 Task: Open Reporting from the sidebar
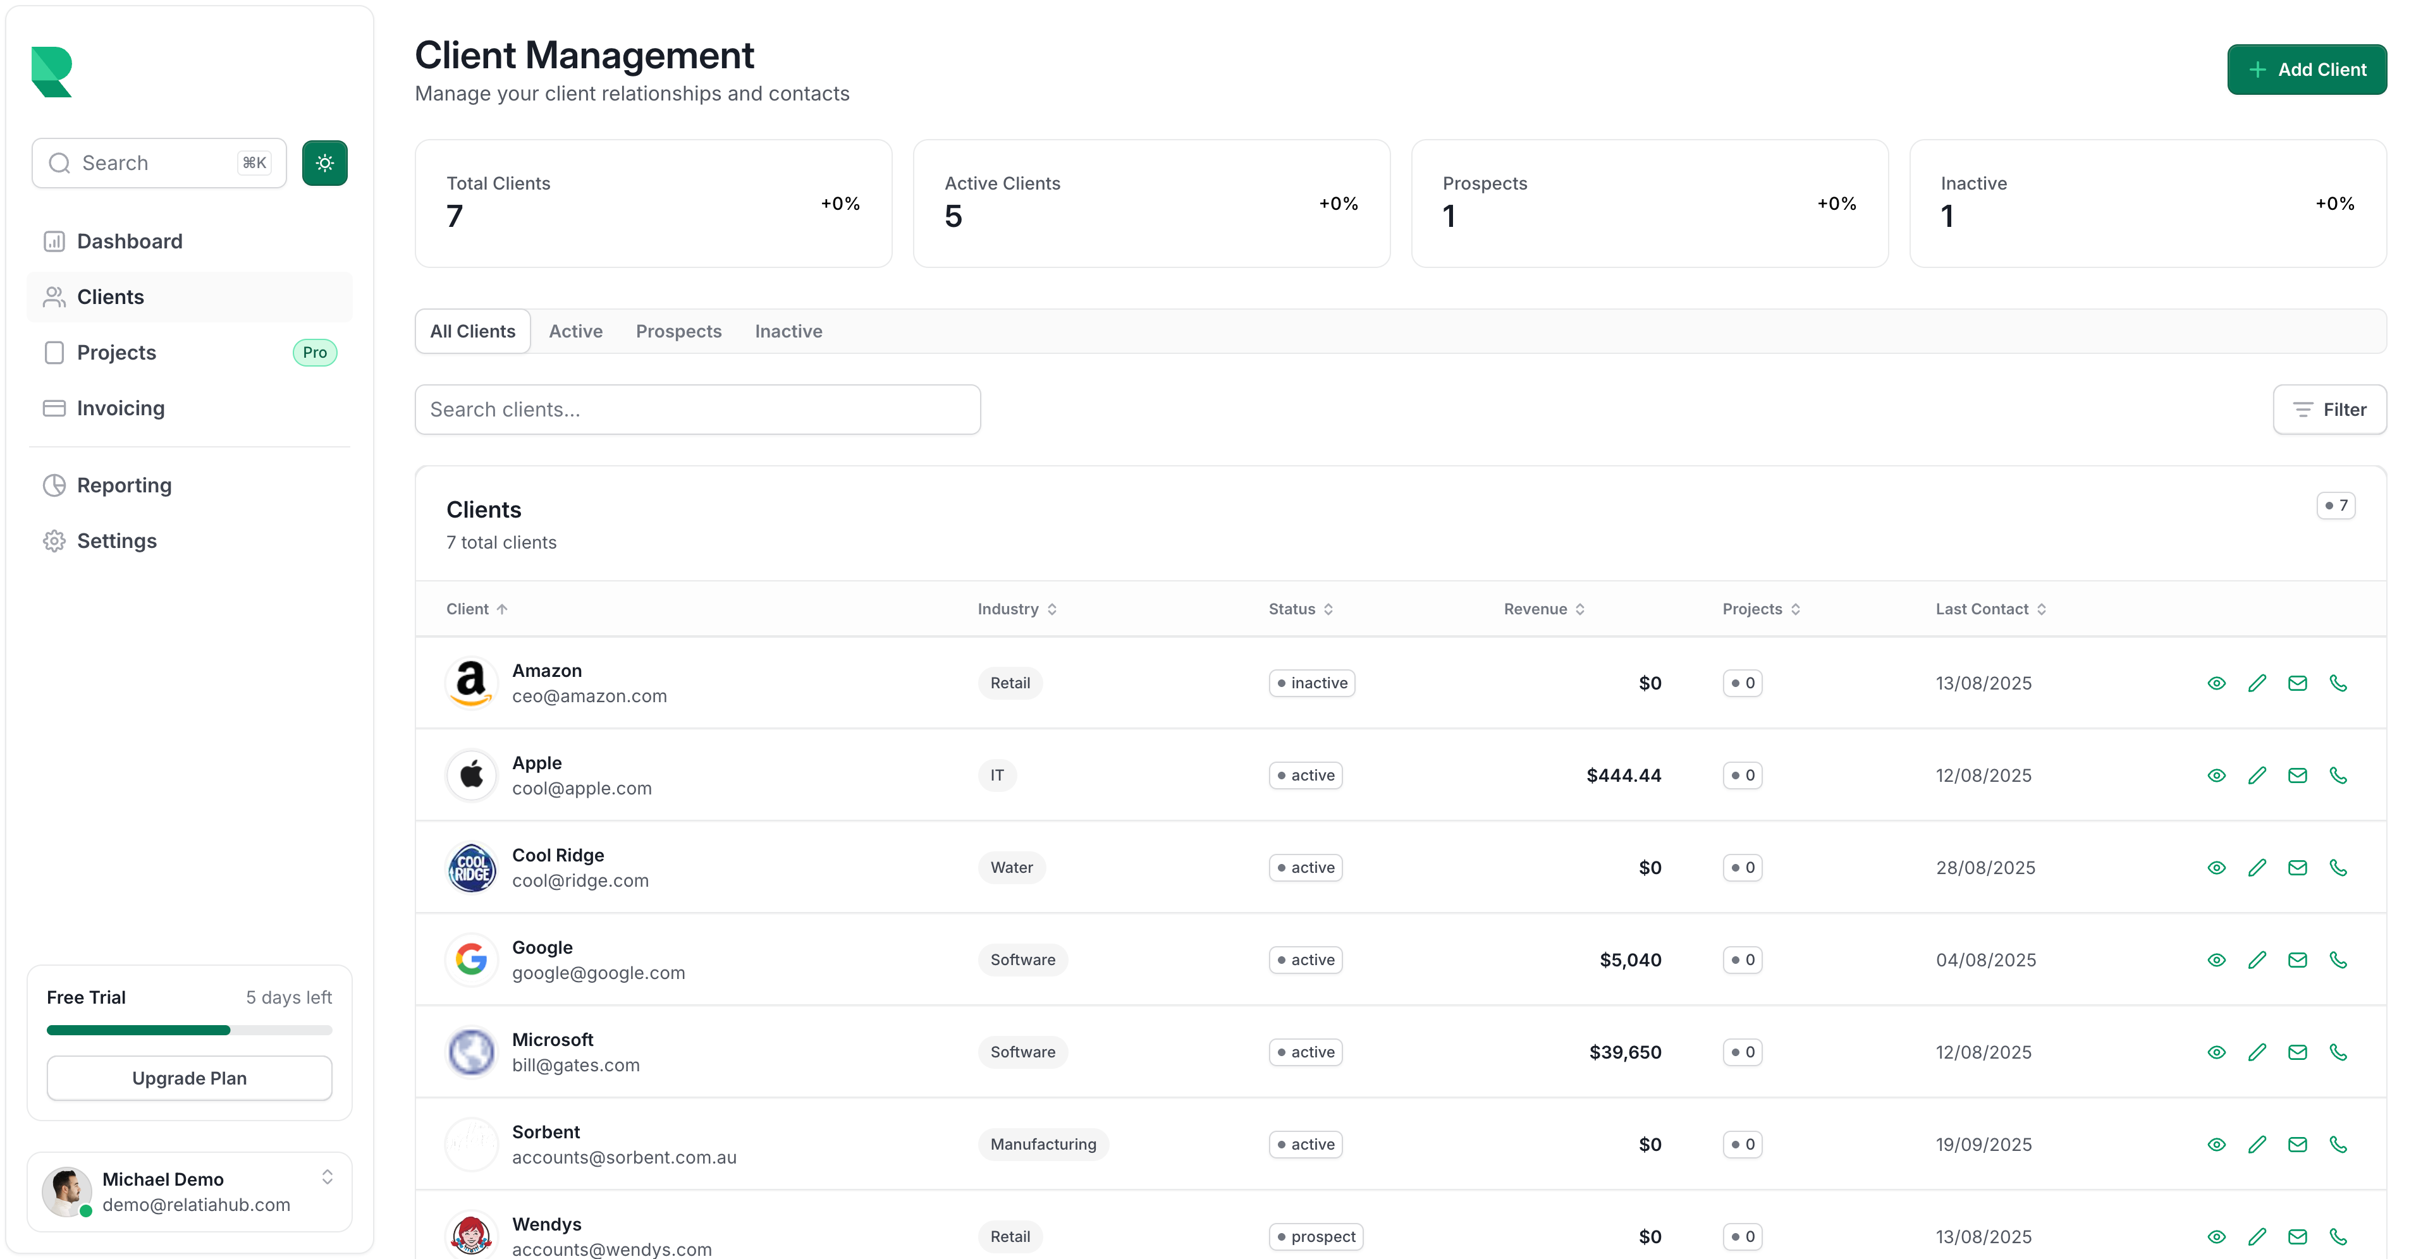click(x=190, y=485)
